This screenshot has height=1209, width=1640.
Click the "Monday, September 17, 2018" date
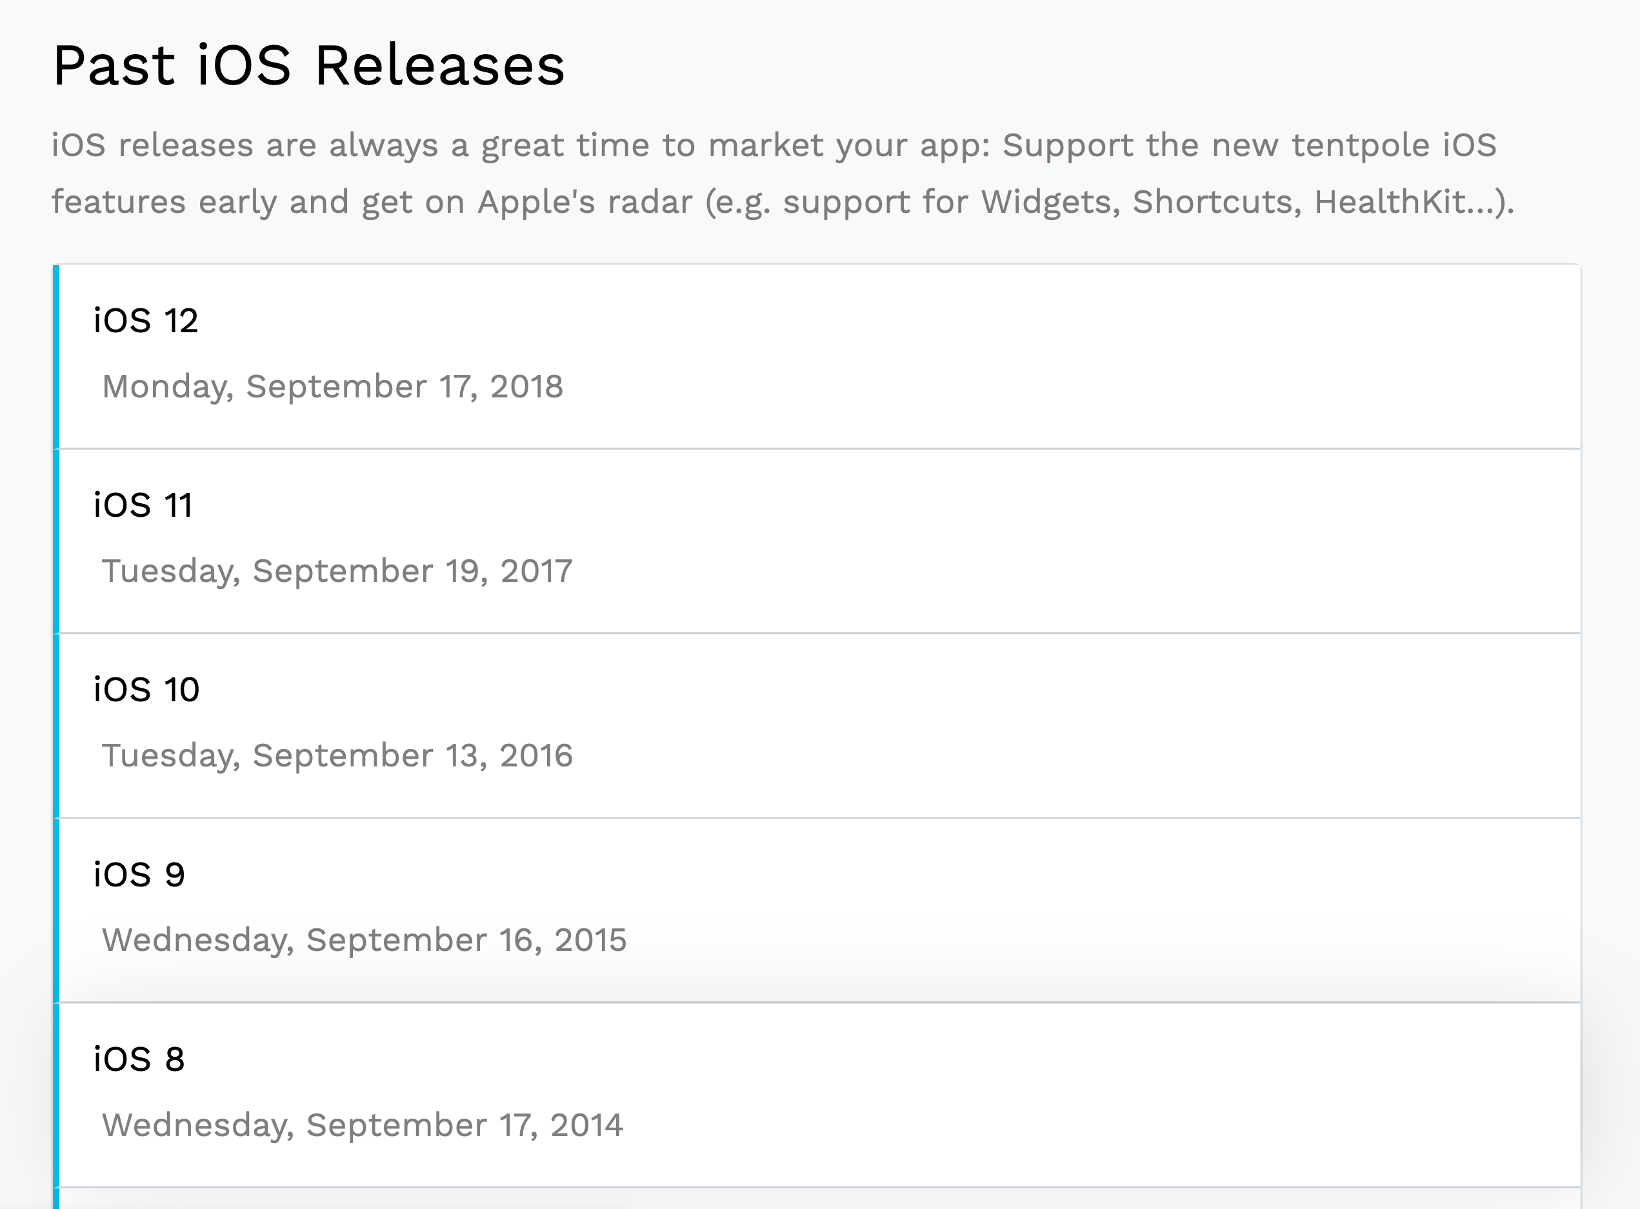(x=332, y=386)
